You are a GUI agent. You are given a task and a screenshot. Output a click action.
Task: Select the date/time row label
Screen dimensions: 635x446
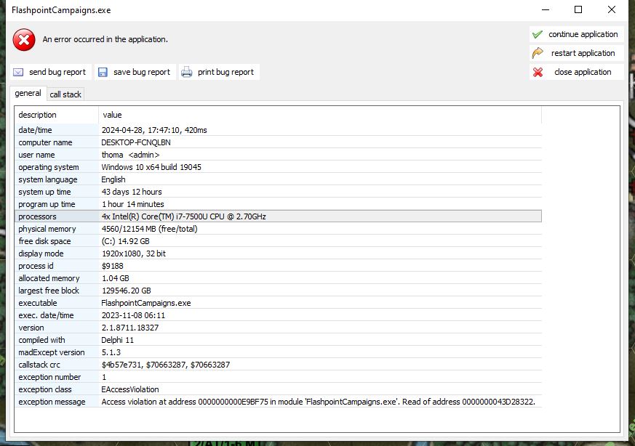click(35, 130)
